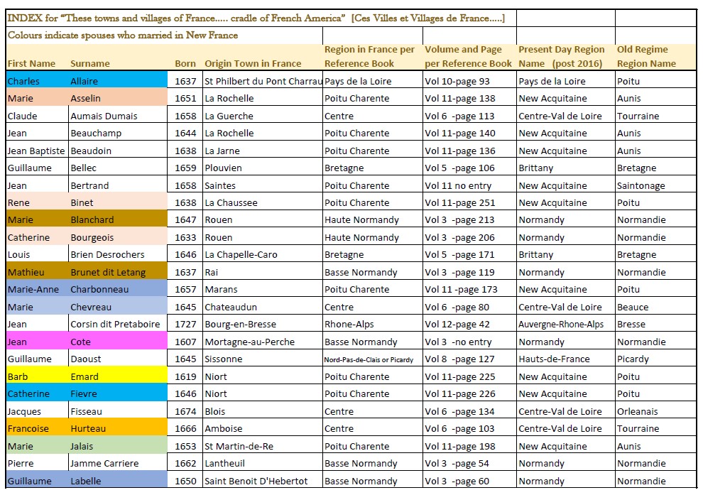Click origin town 'Marans'
The image size is (703, 495).
click(x=221, y=289)
